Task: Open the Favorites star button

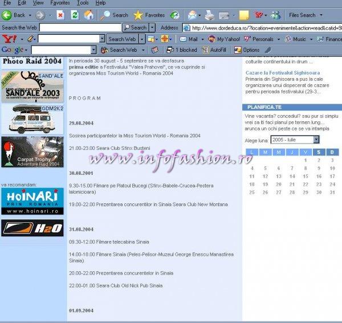Action: (x=149, y=15)
